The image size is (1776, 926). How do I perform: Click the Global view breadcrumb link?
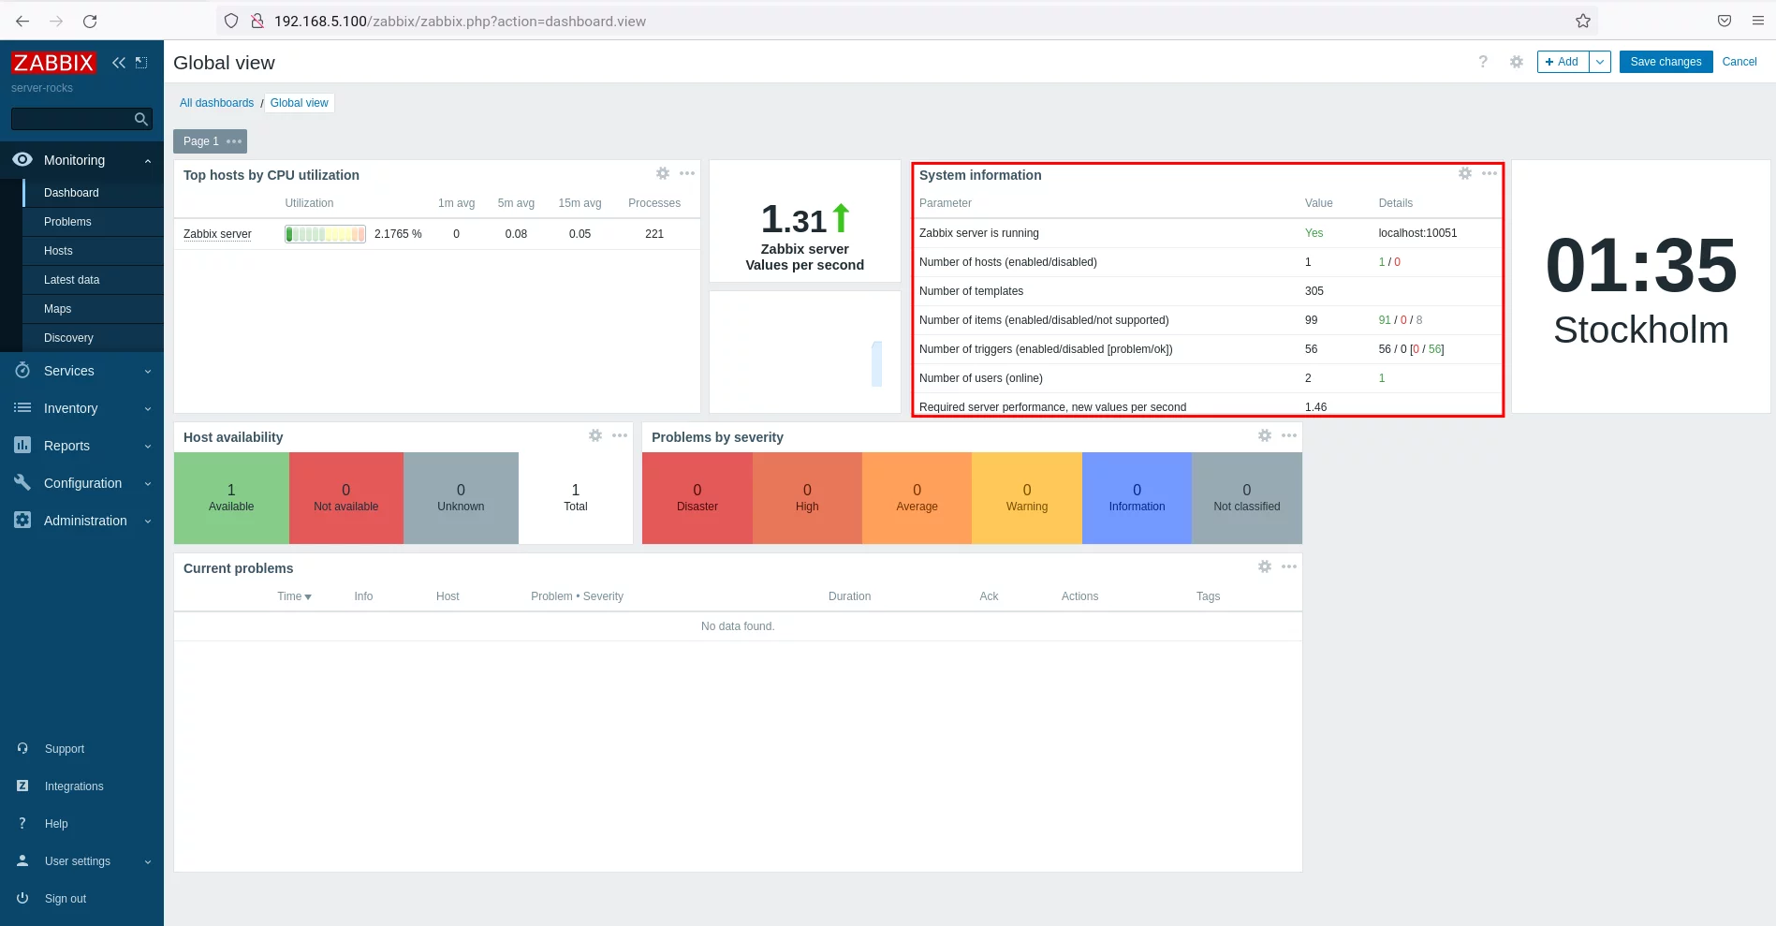[300, 103]
